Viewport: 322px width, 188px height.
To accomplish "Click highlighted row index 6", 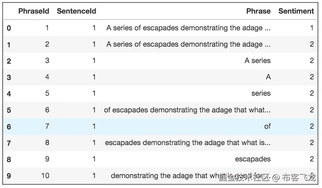I will (x=9, y=127).
